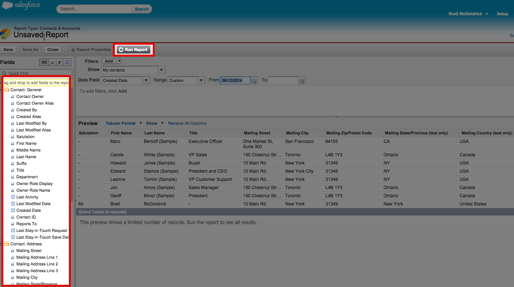Click the Close button in report toolbar
514x287 pixels.
[x=53, y=50]
